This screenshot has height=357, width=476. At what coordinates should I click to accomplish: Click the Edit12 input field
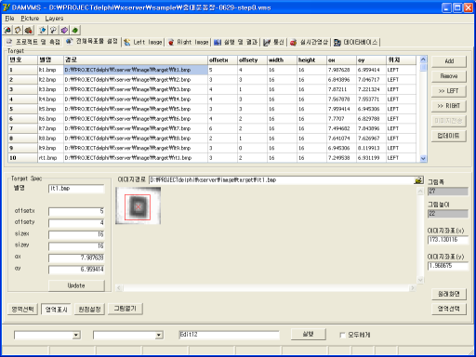229,335
